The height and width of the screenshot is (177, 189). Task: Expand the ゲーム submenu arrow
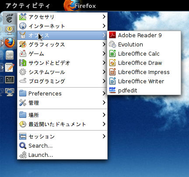click(104, 53)
